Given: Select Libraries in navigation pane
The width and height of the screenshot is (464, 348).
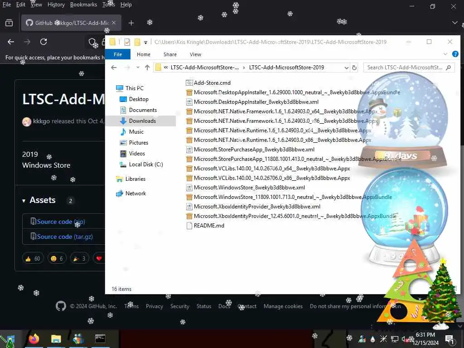Looking at the screenshot, I should tap(131, 179).
